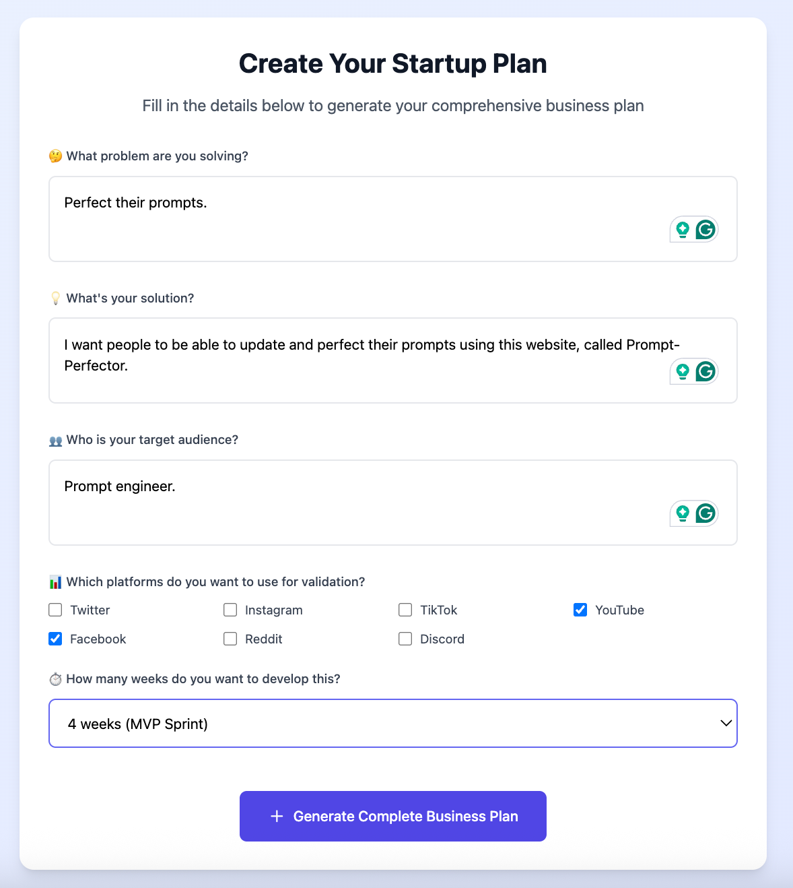The image size is (793, 888).
Task: Click plus icon on Generate button
Action: click(x=276, y=817)
